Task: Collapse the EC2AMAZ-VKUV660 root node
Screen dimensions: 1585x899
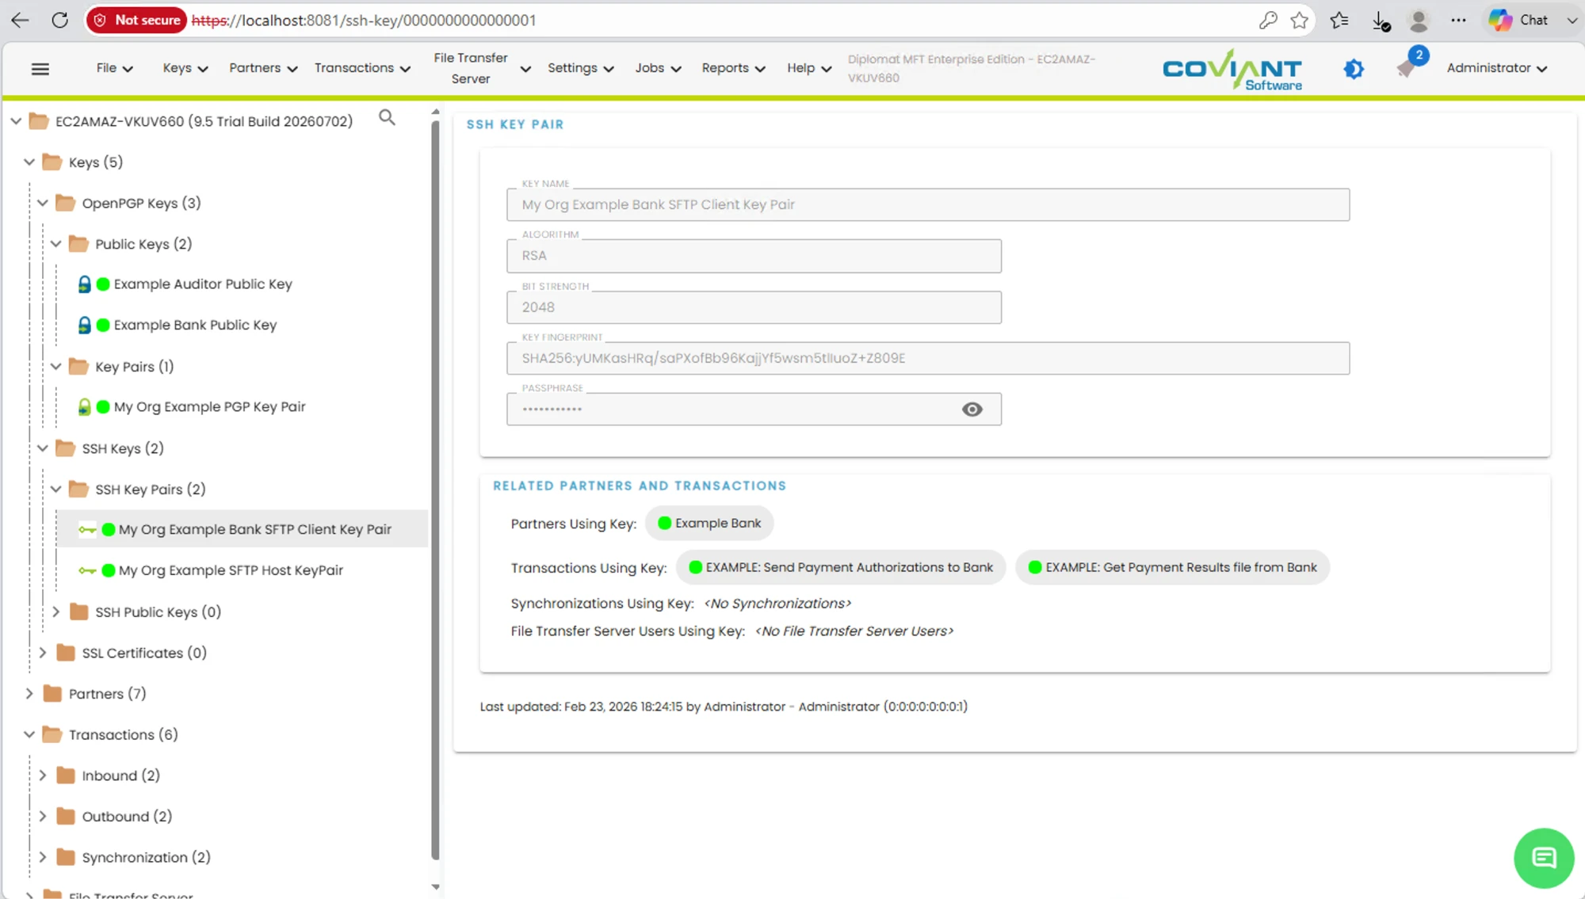Action: [x=16, y=121]
